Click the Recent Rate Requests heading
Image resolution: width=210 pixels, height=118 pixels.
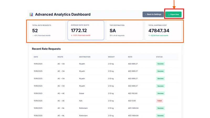coord(46,49)
